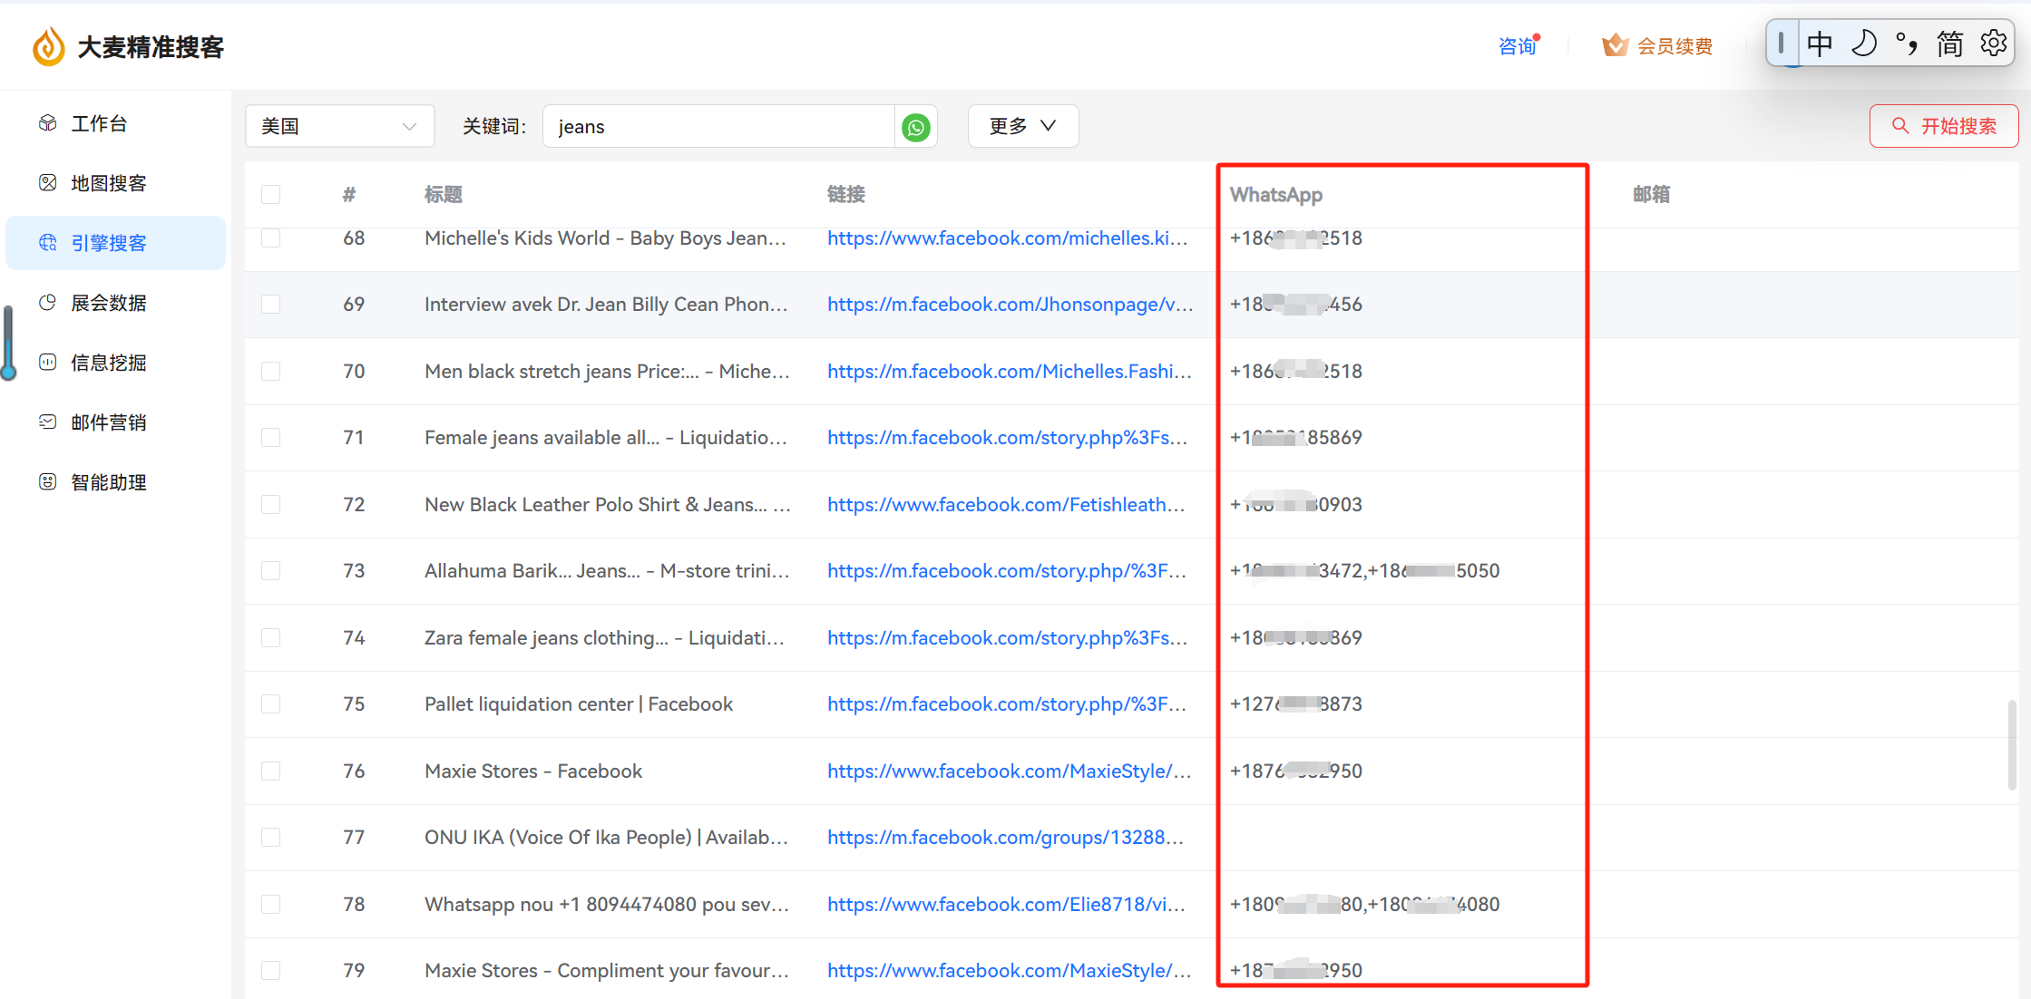Click the 咨询 consult link

tap(1517, 46)
